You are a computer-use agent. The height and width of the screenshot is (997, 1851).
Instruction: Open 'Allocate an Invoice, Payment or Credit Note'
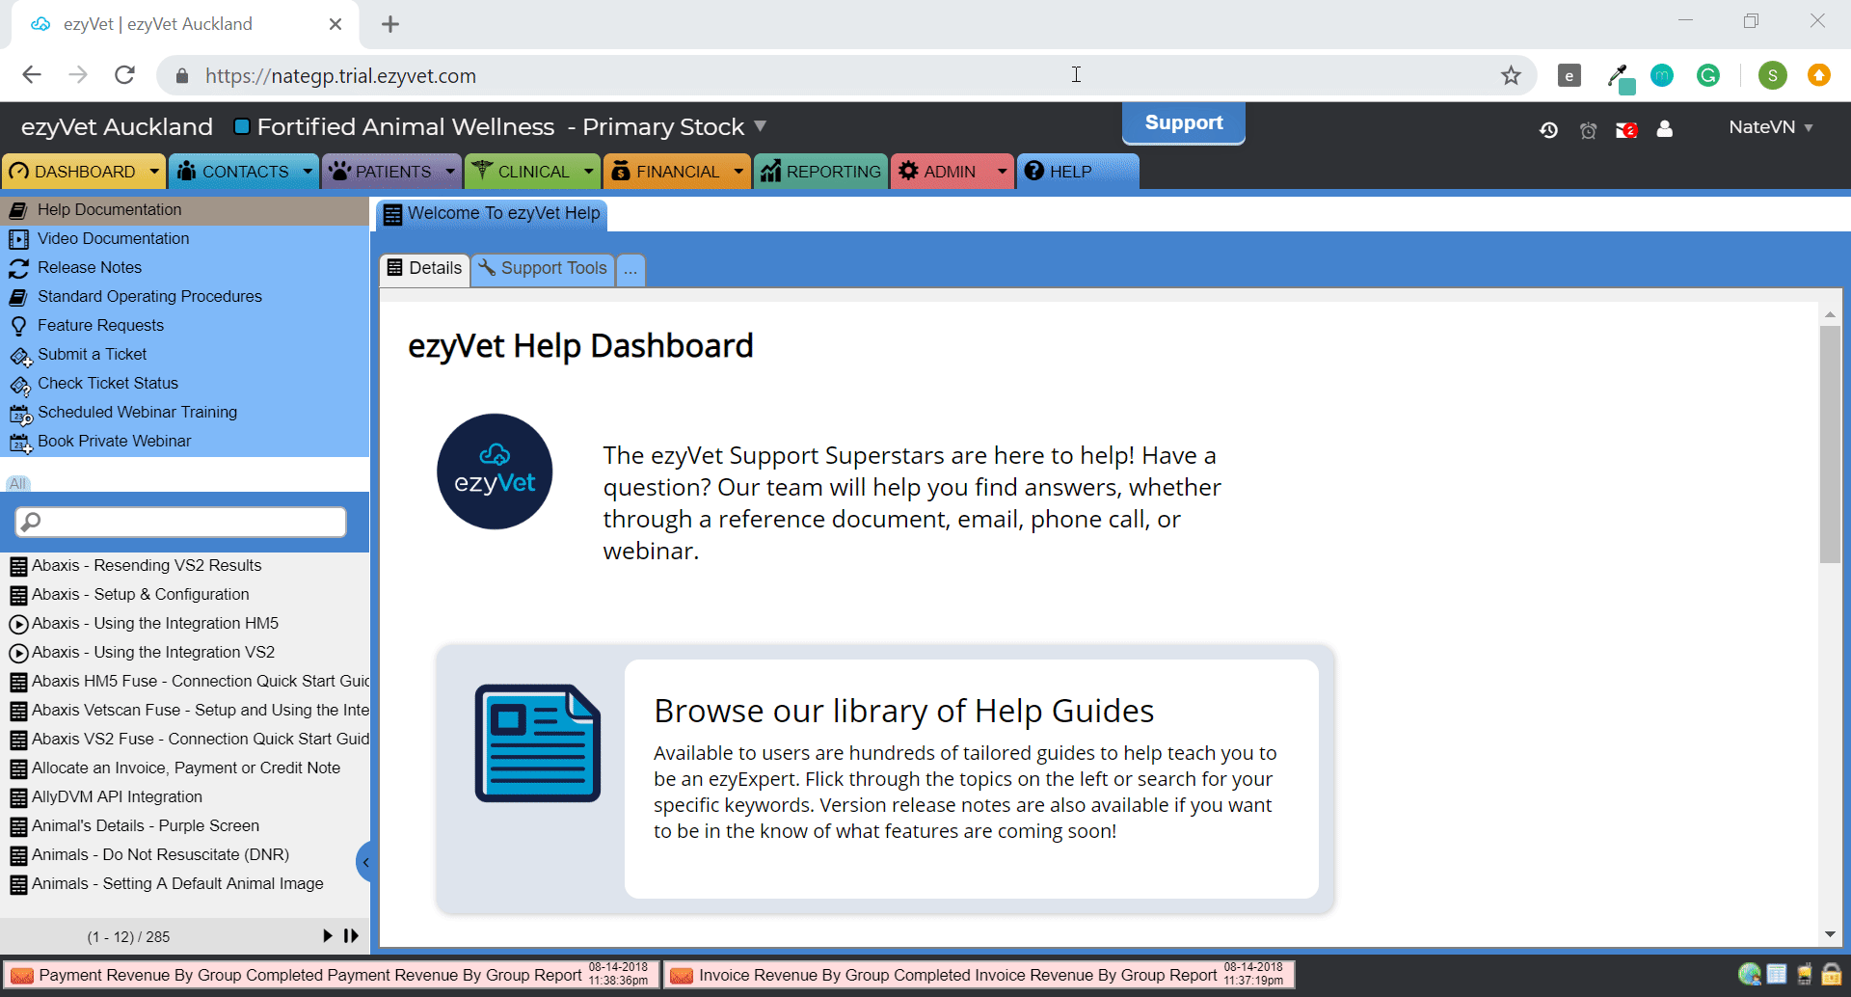[185, 768]
